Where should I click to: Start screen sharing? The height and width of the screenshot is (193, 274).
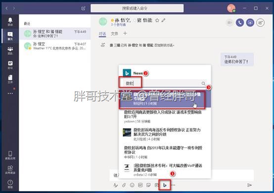(250, 23)
